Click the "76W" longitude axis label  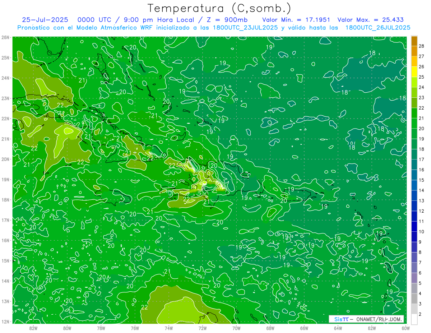pos(135,328)
